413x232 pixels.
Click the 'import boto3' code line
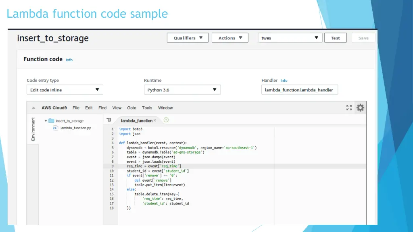(131, 129)
